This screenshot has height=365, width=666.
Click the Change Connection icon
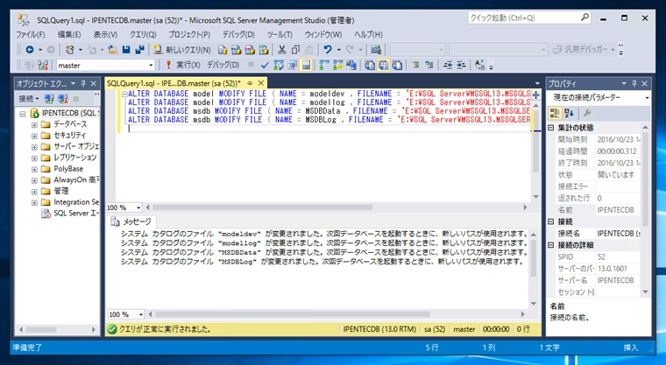[x=43, y=66]
